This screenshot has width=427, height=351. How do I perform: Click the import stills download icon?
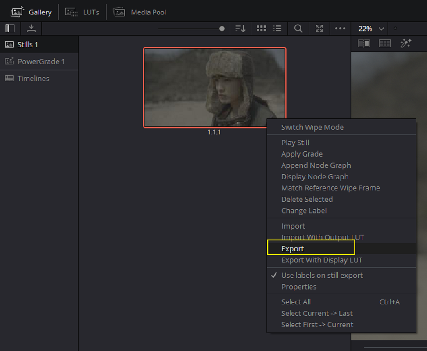click(x=31, y=29)
